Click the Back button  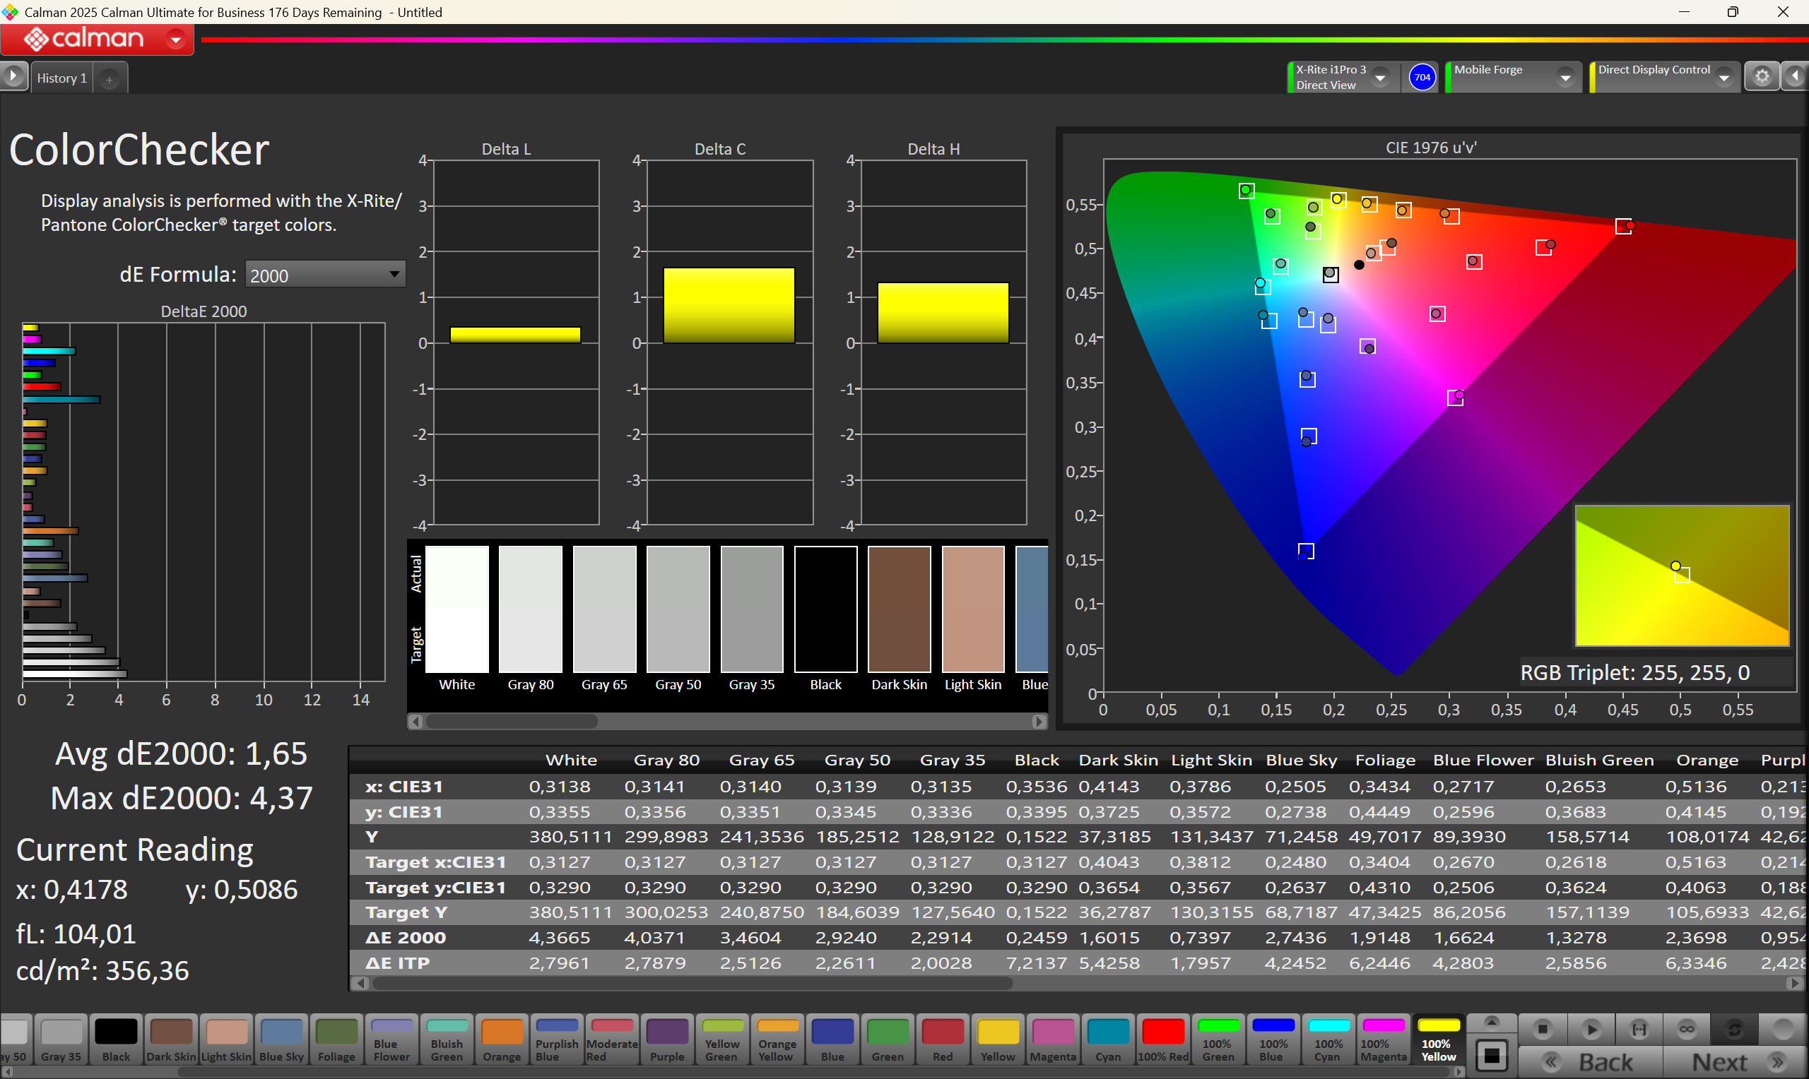point(1590,1061)
